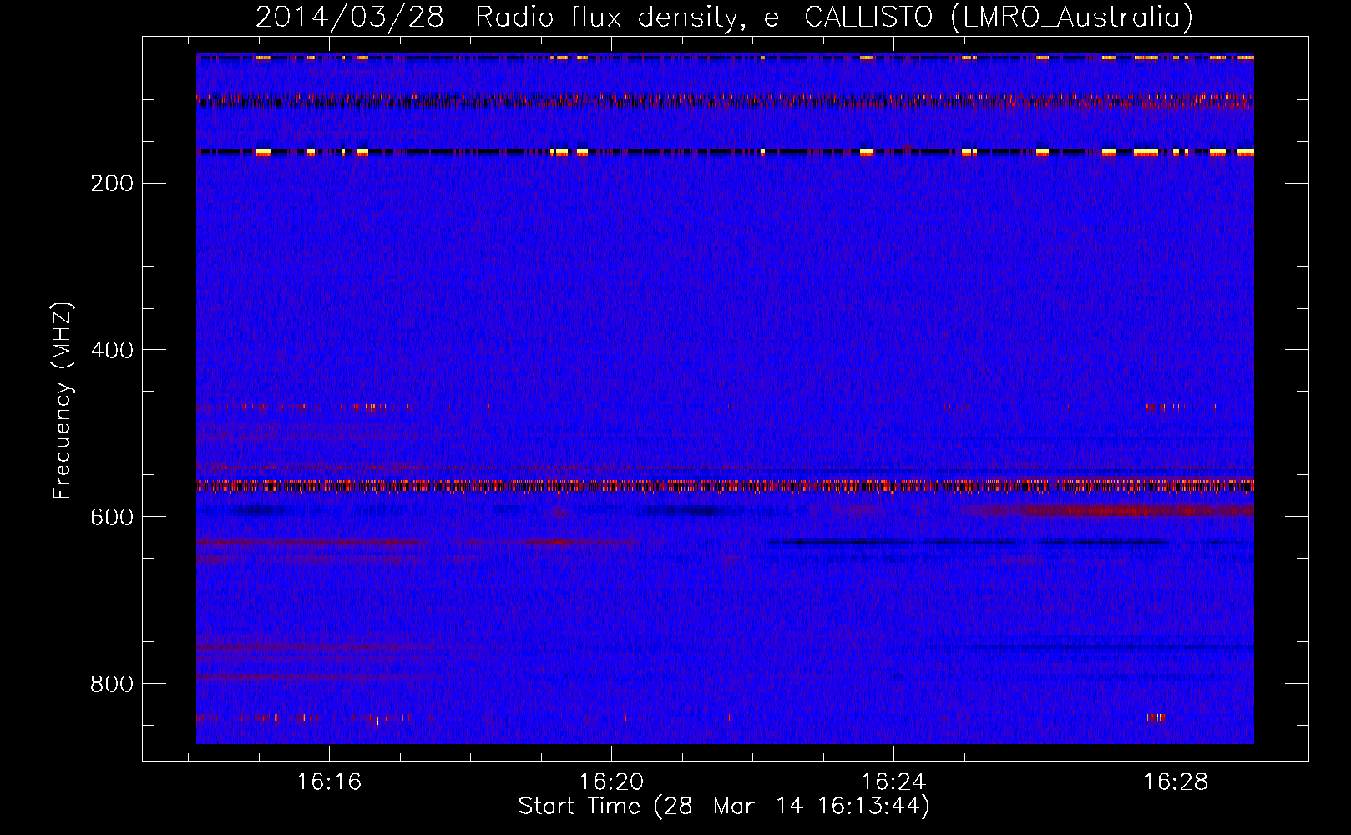
Task: Click the 400 frequency tick label
Action: [x=112, y=350]
